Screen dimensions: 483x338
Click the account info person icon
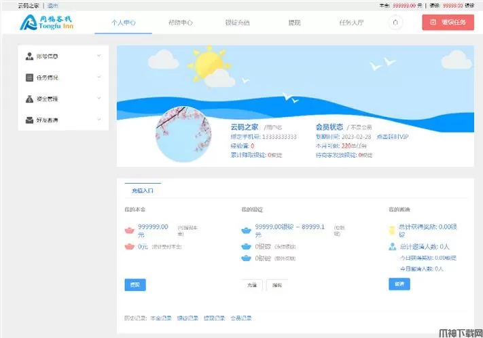click(x=29, y=56)
